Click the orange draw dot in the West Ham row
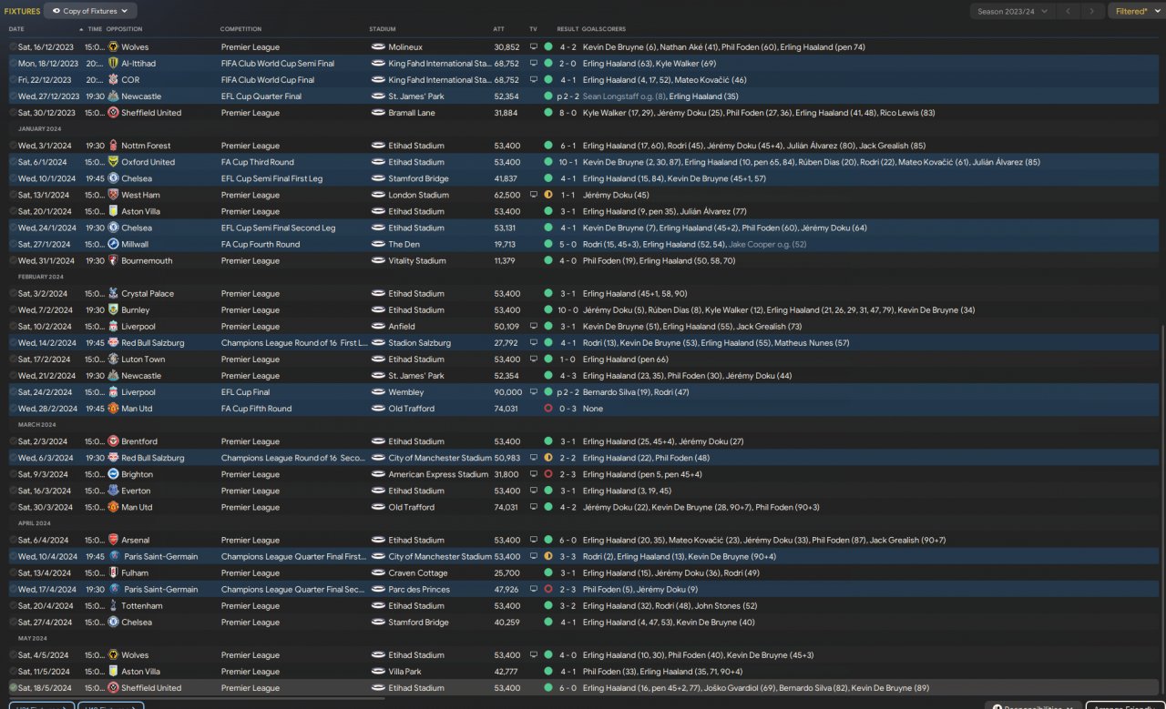Image resolution: width=1166 pixels, height=709 pixels. (548, 195)
